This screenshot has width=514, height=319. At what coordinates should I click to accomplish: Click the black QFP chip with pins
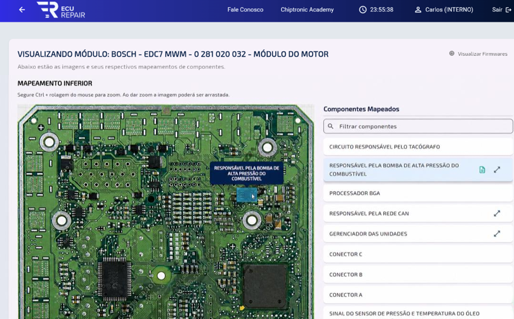point(114,279)
